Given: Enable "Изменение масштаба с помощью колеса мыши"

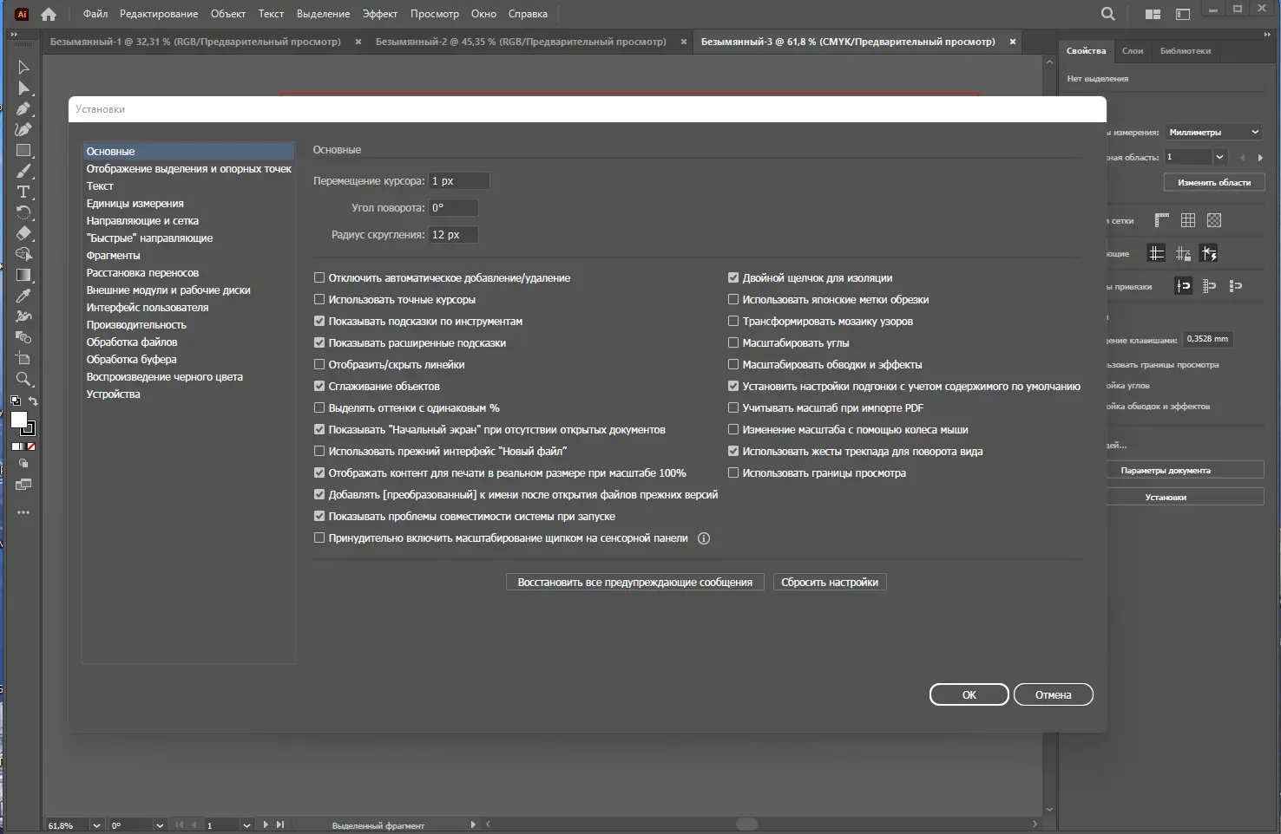Looking at the screenshot, I should coord(733,430).
